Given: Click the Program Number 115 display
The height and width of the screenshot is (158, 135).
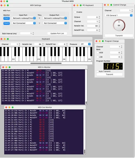Looking at the screenshot, I should click(x=113, y=66).
